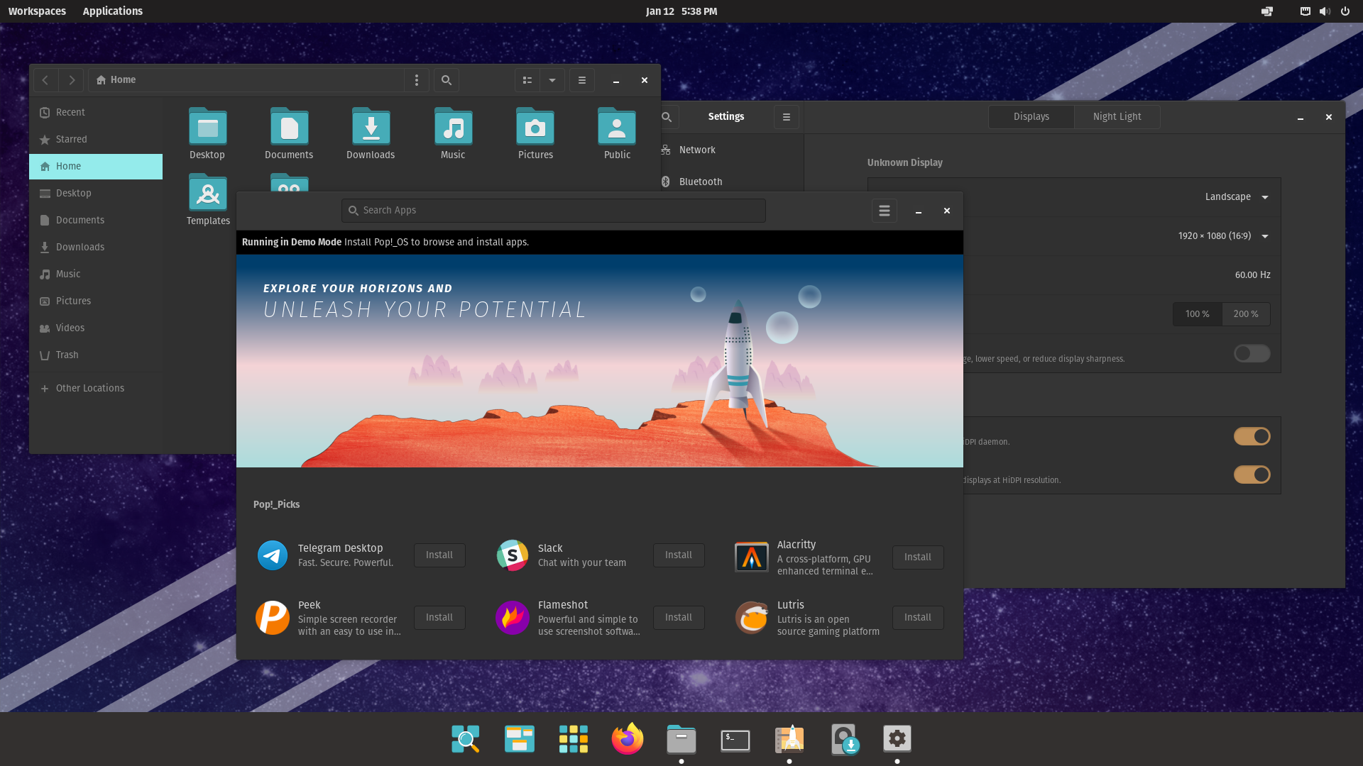Click the Settings search icon
1363x766 pixels.
pos(667,117)
